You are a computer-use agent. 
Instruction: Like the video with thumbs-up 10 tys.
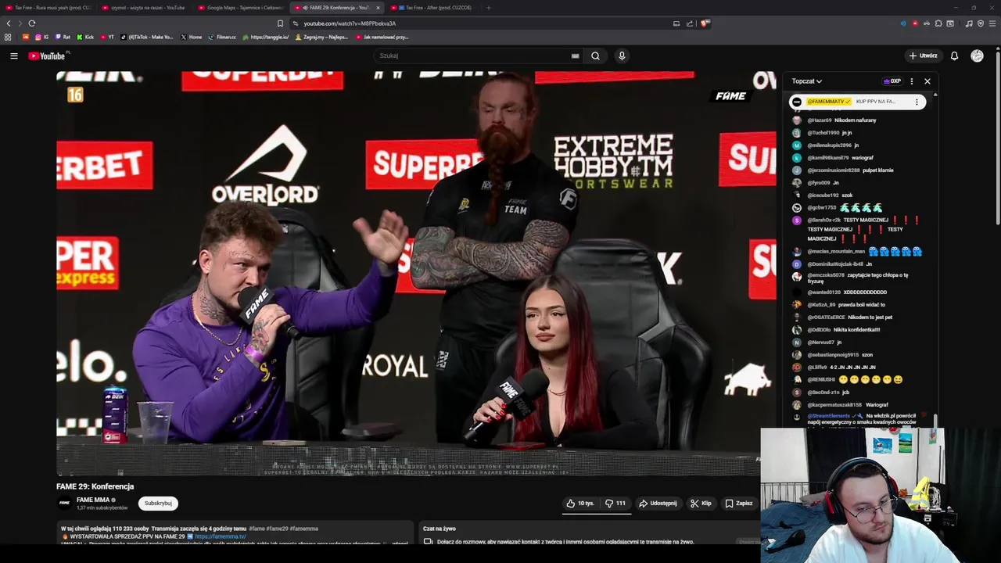(x=580, y=504)
